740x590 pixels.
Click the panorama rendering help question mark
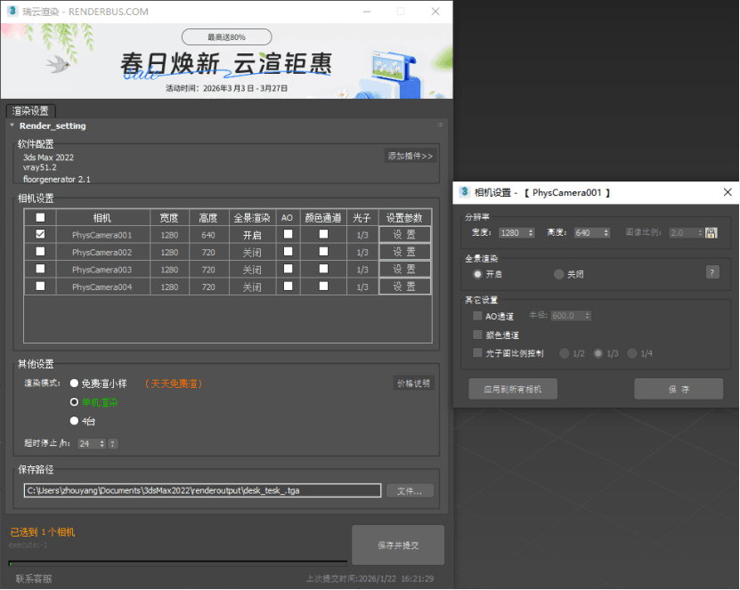pyautogui.click(x=712, y=273)
